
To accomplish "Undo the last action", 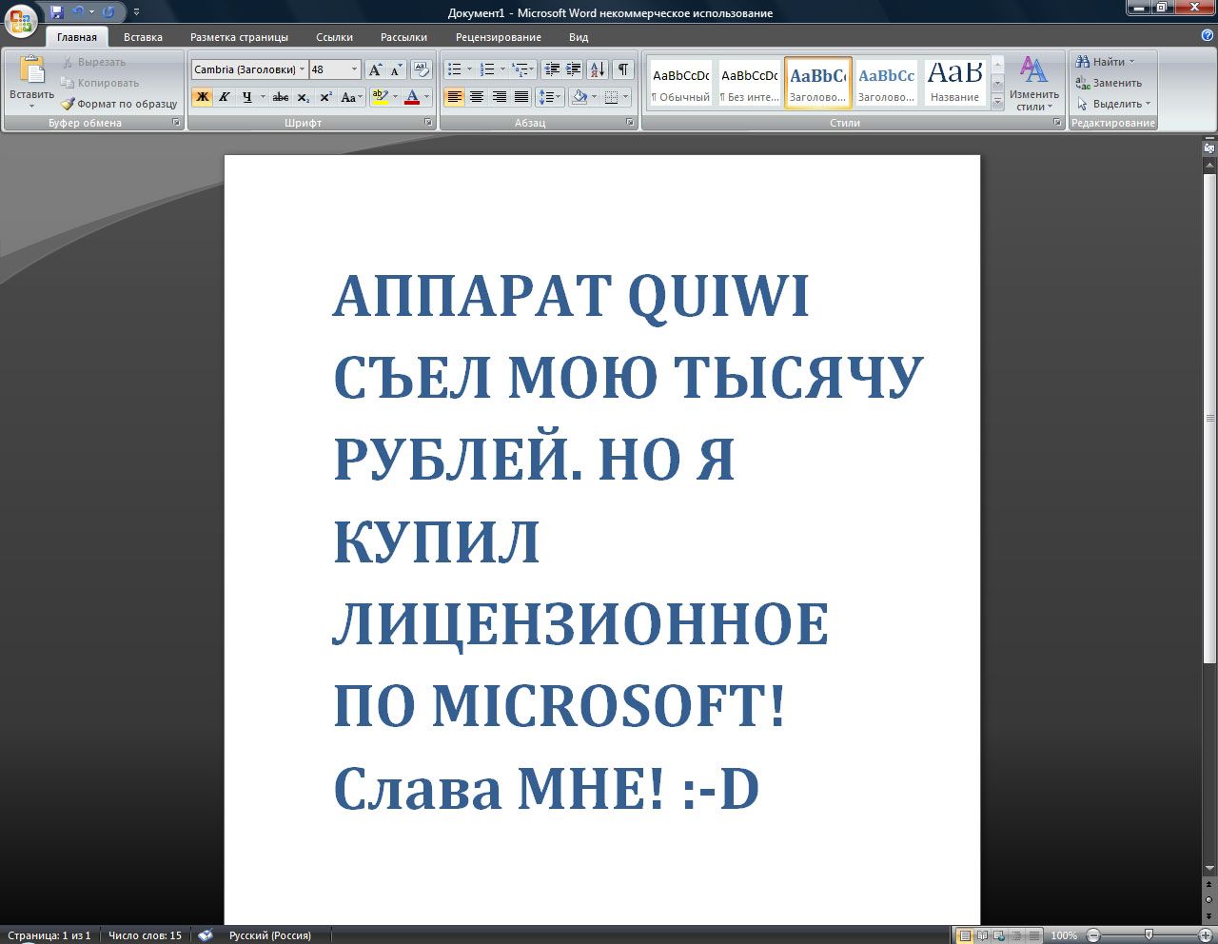I will [78, 12].
